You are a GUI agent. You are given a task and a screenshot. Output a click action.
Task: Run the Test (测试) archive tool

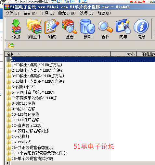click(x=52, y=29)
